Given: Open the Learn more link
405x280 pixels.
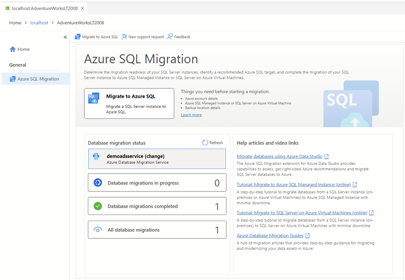Looking at the screenshot, I should (191, 115).
